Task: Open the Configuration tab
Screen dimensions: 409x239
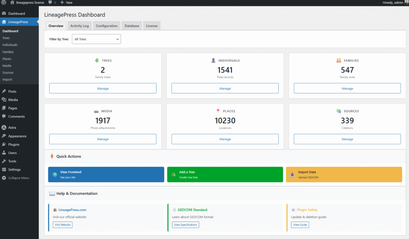Action: point(107,26)
